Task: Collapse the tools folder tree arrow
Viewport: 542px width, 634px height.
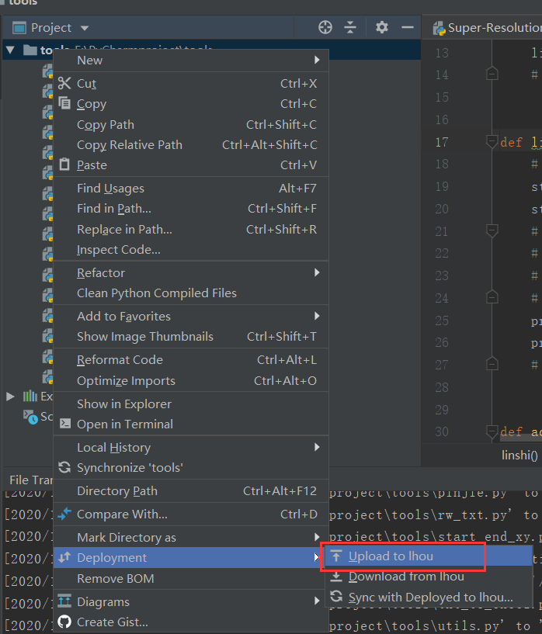Action: tap(11, 50)
